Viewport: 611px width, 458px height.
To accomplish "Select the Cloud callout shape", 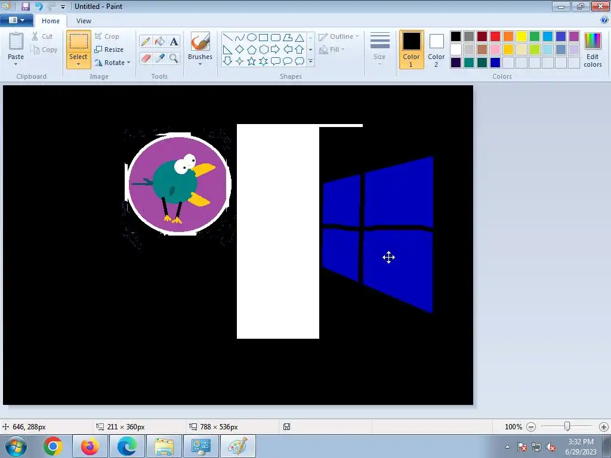I will pos(300,61).
